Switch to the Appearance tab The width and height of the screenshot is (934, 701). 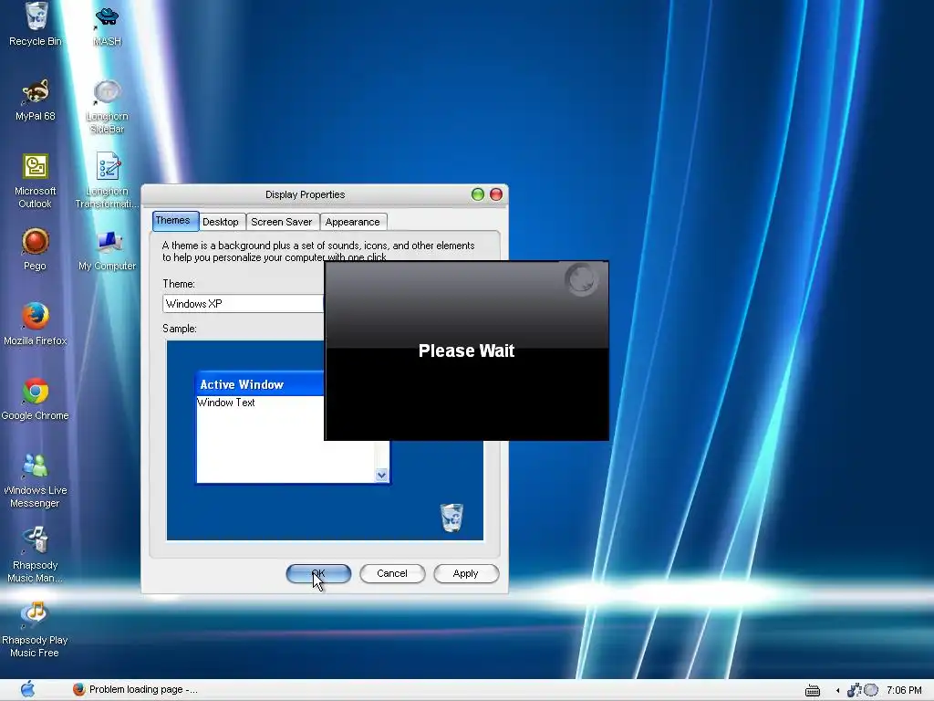pos(353,222)
